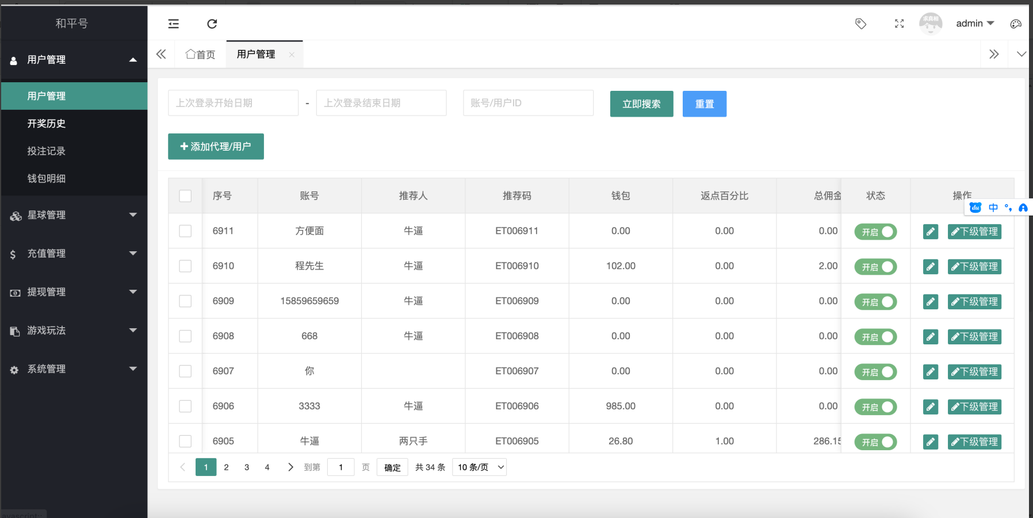Tick the select-all checkbox in the table header
This screenshot has width=1033, height=518.
coord(185,196)
